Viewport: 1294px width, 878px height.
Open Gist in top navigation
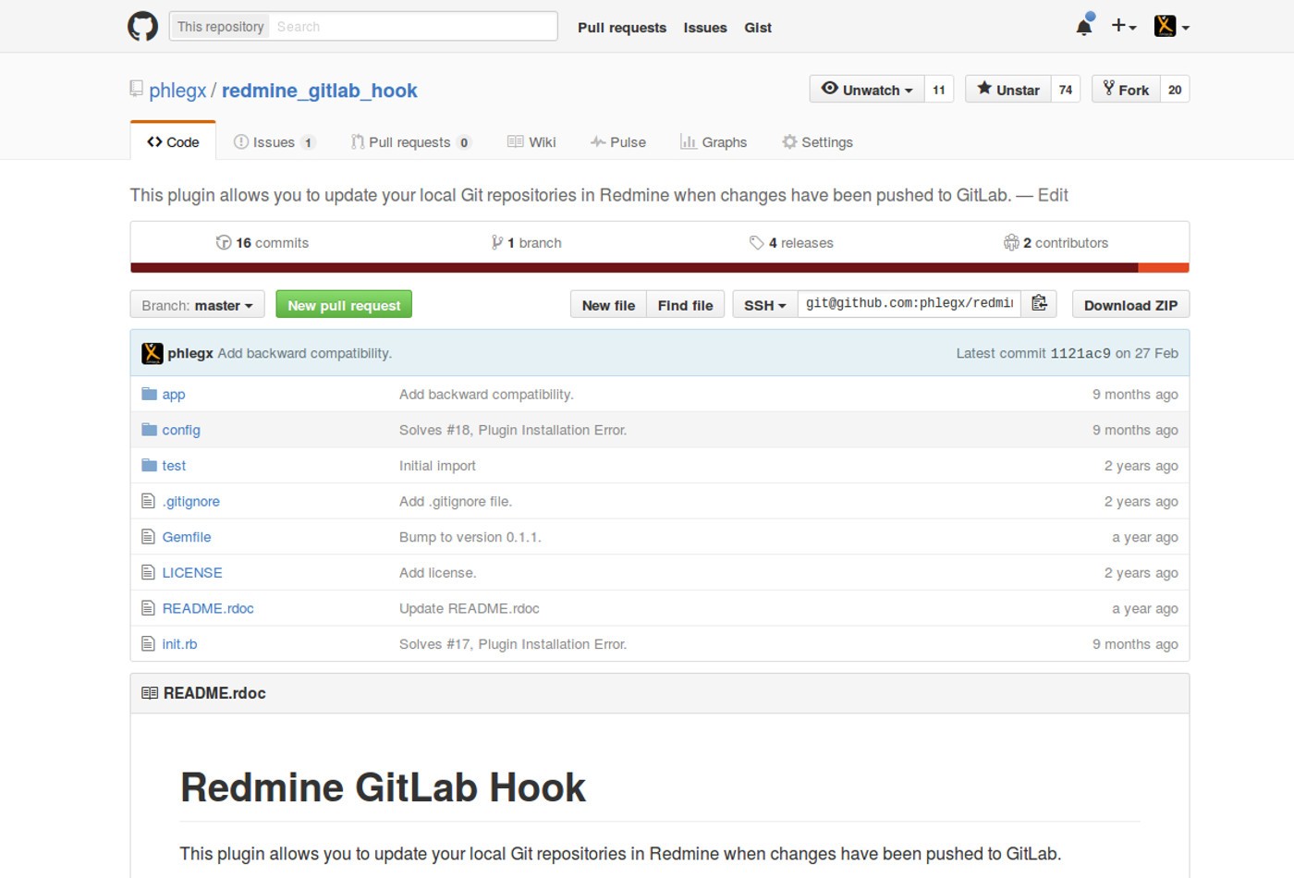tap(758, 27)
